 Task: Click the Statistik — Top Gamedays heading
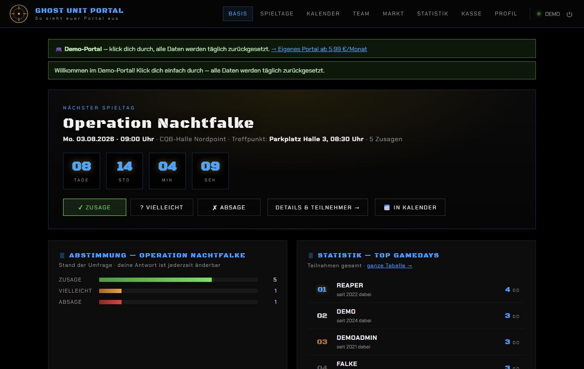[x=378, y=255]
